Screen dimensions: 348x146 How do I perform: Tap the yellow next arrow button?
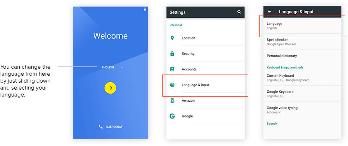point(110,88)
